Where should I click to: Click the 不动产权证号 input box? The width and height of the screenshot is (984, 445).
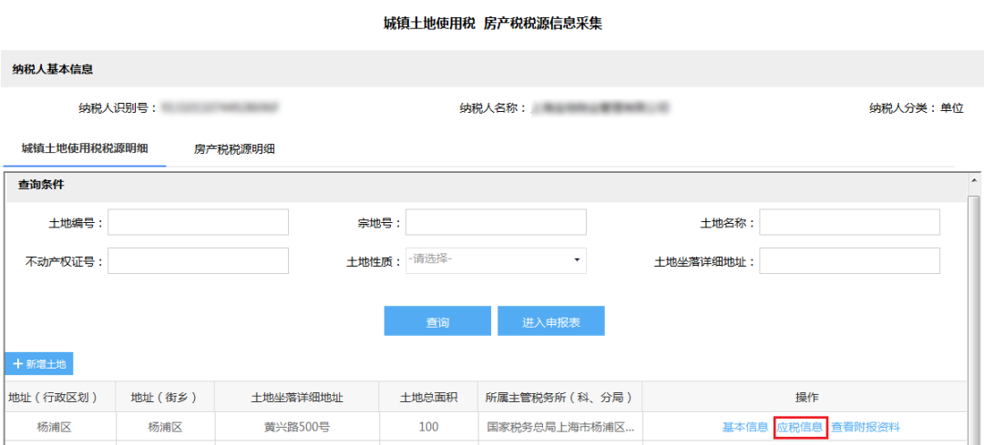(x=198, y=260)
